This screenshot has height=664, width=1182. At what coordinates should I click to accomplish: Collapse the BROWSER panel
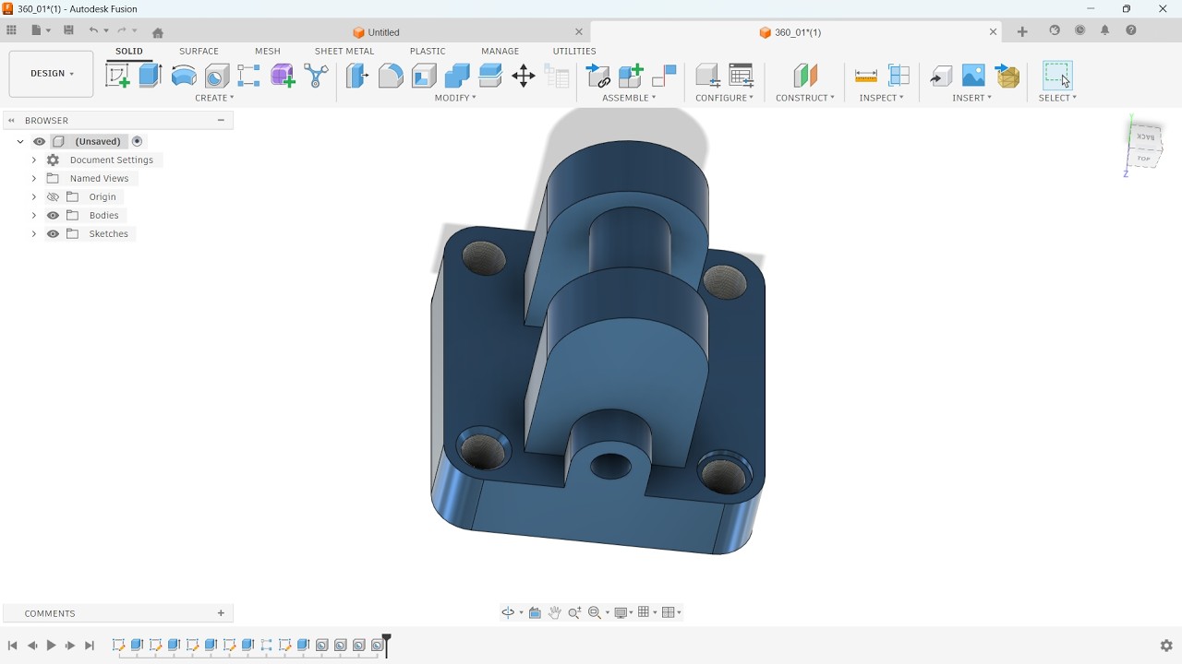pyautogui.click(x=11, y=120)
